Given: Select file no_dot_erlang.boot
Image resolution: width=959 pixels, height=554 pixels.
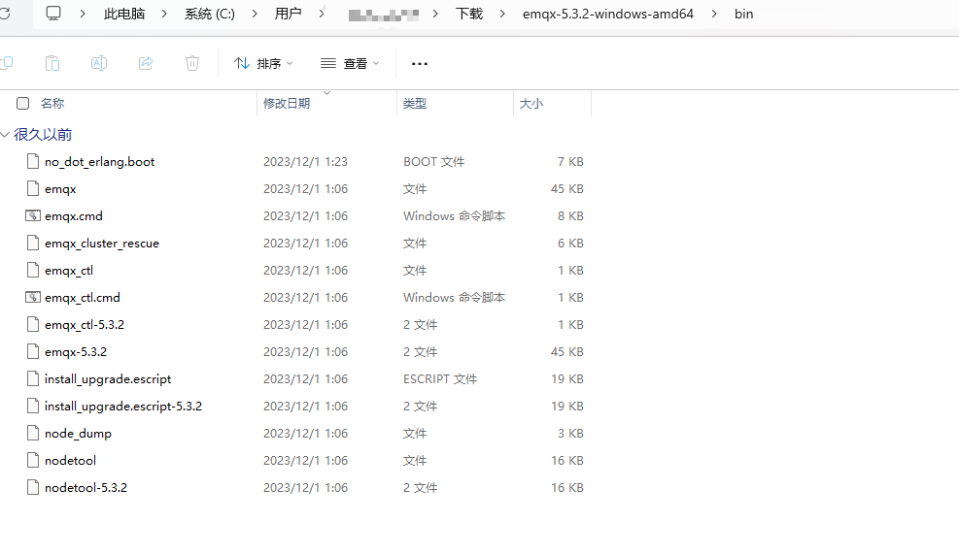Looking at the screenshot, I should pos(100,162).
